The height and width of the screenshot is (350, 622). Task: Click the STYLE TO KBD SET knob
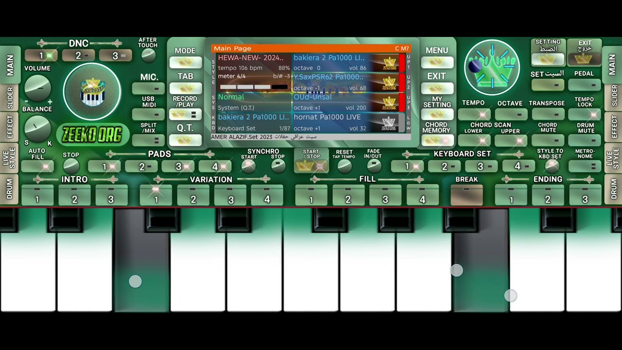(x=552, y=166)
